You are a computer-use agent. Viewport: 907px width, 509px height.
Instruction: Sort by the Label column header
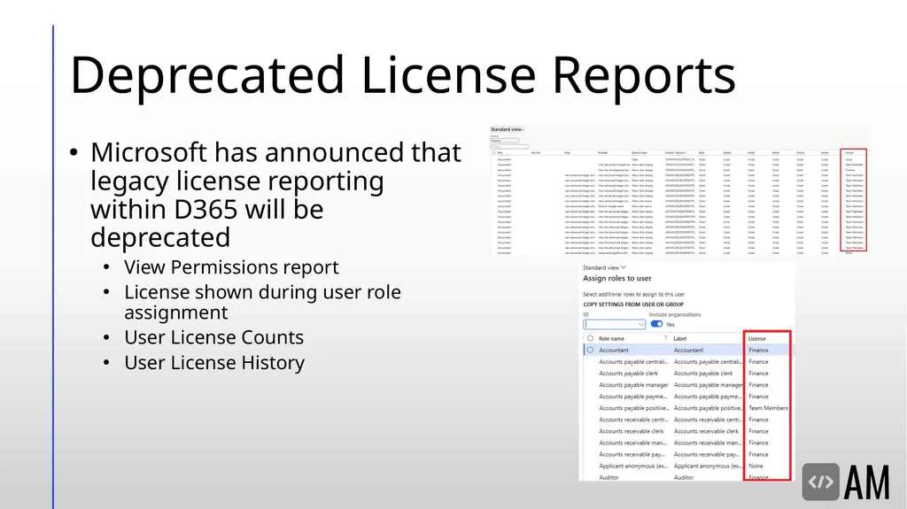coord(679,338)
